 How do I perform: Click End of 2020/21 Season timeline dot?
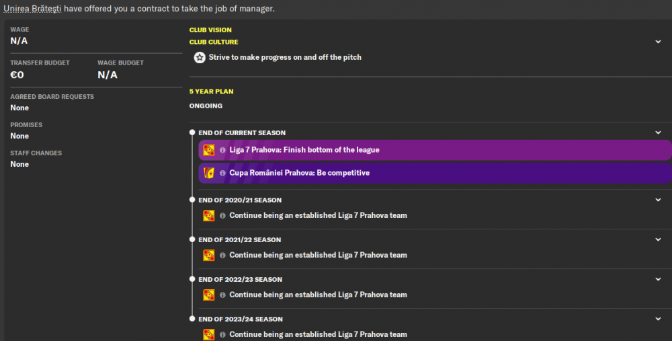pyautogui.click(x=192, y=200)
